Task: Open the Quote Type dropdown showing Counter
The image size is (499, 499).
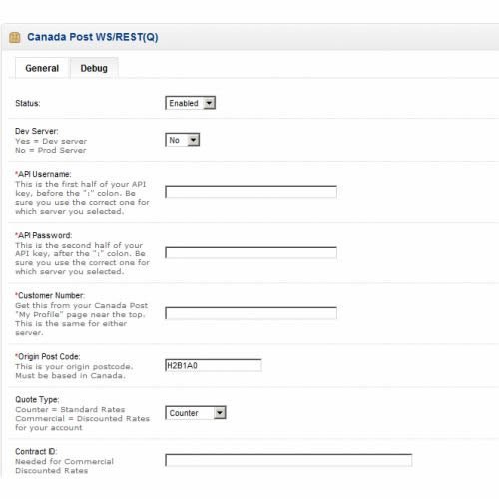Action: coord(196,413)
